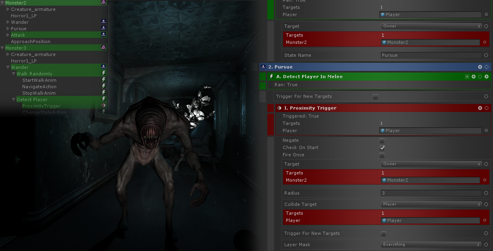The width and height of the screenshot is (493, 251).
Task: Select the ApproachPosition item
Action: [31, 41]
